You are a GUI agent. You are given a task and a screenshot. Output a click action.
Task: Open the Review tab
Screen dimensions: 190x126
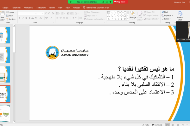pyautogui.click(x=52, y=8)
